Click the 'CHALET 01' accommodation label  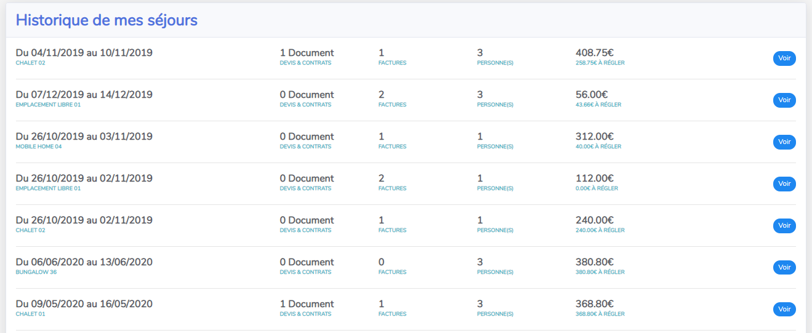[30, 314]
